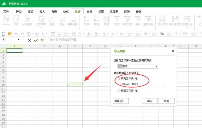This screenshot has height=128, width=202.
Task: Click the dashed-border cell E10
Action: pyautogui.click(x=75, y=84)
